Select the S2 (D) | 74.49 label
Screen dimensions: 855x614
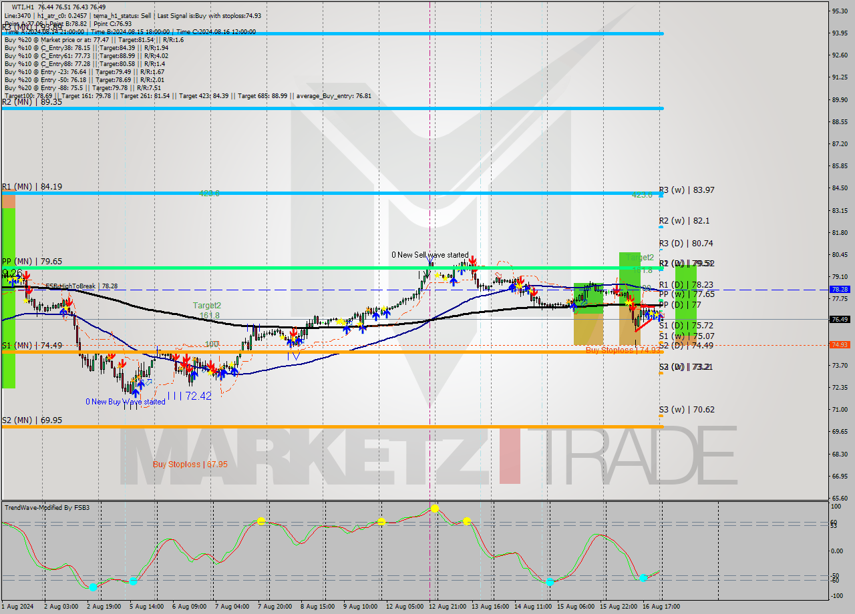tap(686, 346)
